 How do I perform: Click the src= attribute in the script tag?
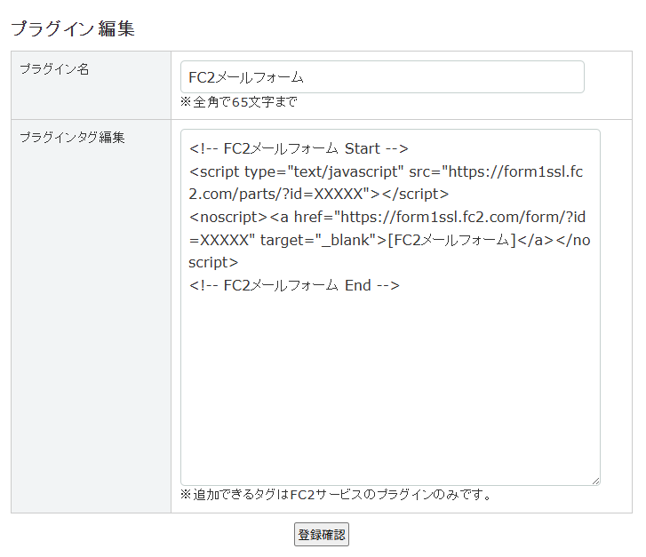click(x=425, y=171)
